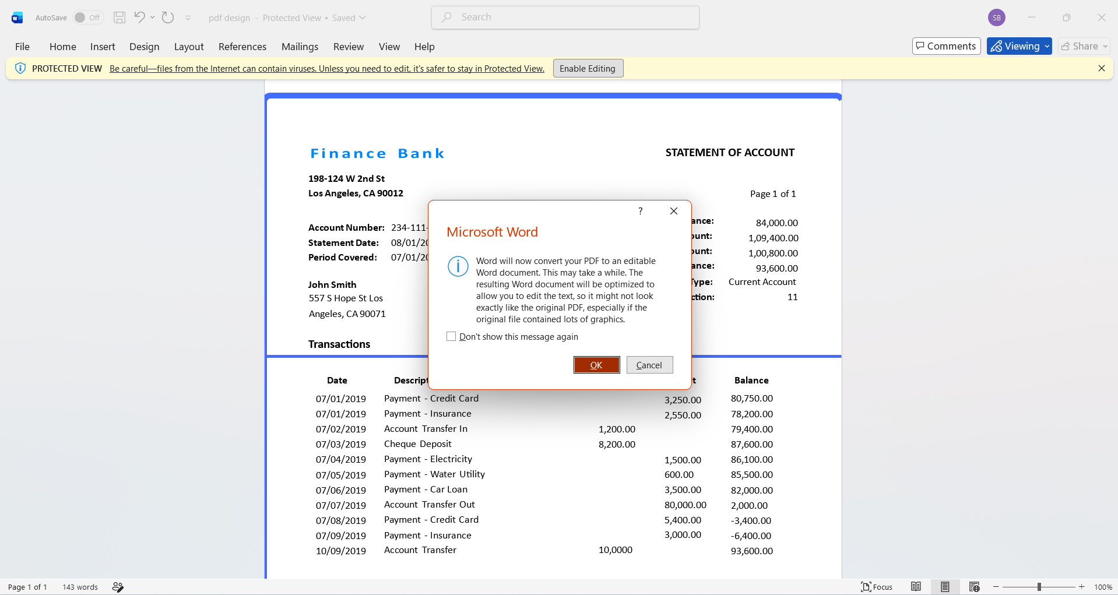The height and width of the screenshot is (595, 1118).
Task: Open the File menu
Action: [22, 47]
